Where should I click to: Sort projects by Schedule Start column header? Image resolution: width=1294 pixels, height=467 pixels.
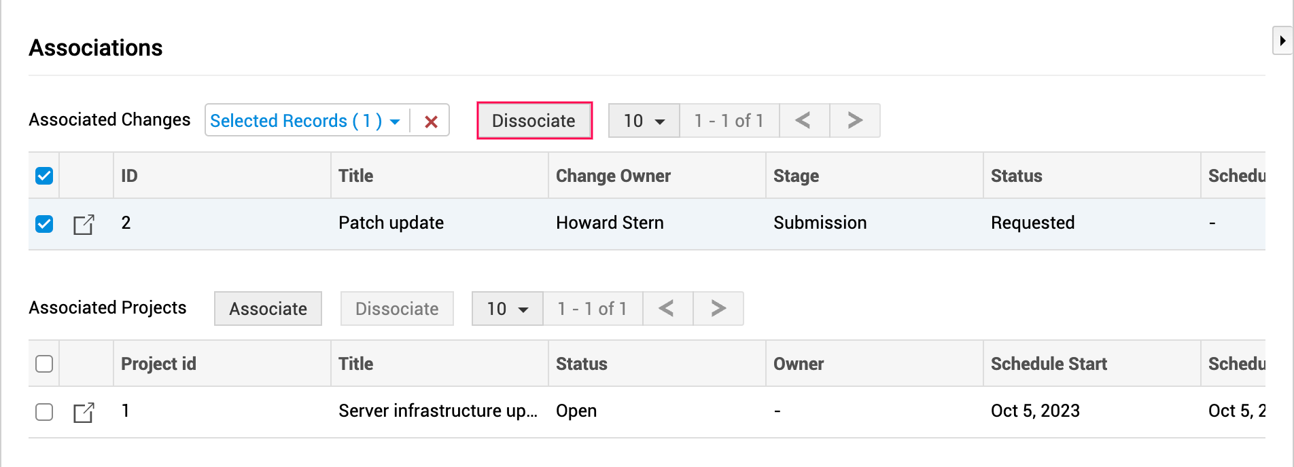click(x=1049, y=364)
